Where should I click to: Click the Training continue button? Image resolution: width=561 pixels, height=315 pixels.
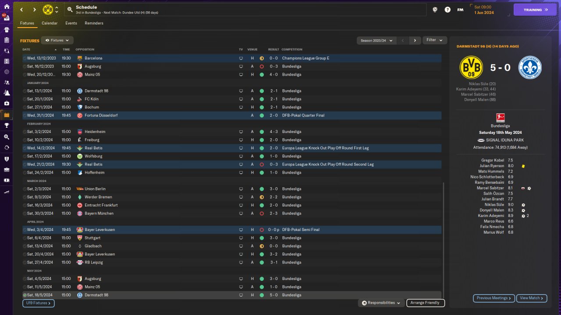point(535,10)
